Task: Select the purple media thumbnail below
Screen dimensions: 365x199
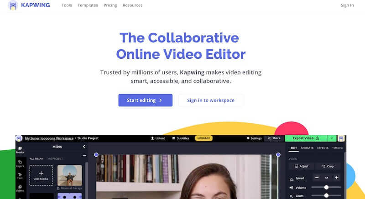Action: pos(70,196)
